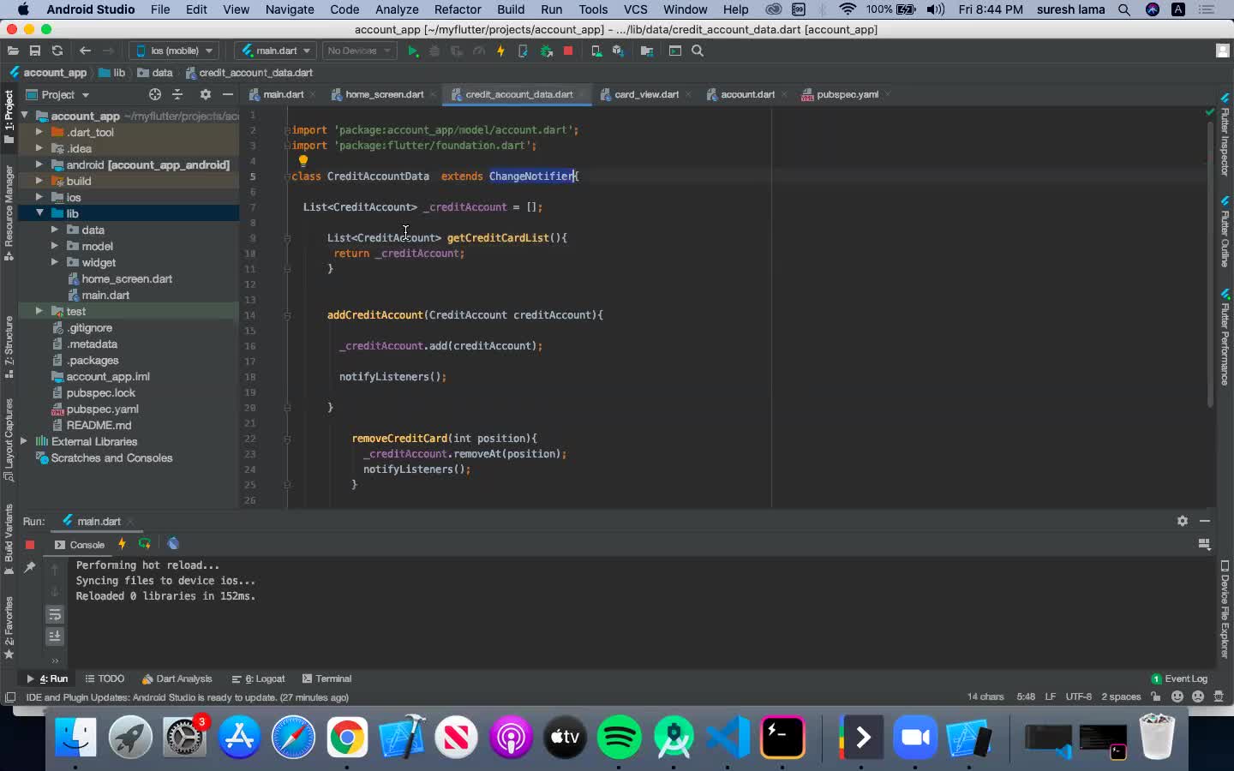This screenshot has height=771, width=1234.
Task: Stop the running app with red square in toolbar
Action: click(567, 51)
